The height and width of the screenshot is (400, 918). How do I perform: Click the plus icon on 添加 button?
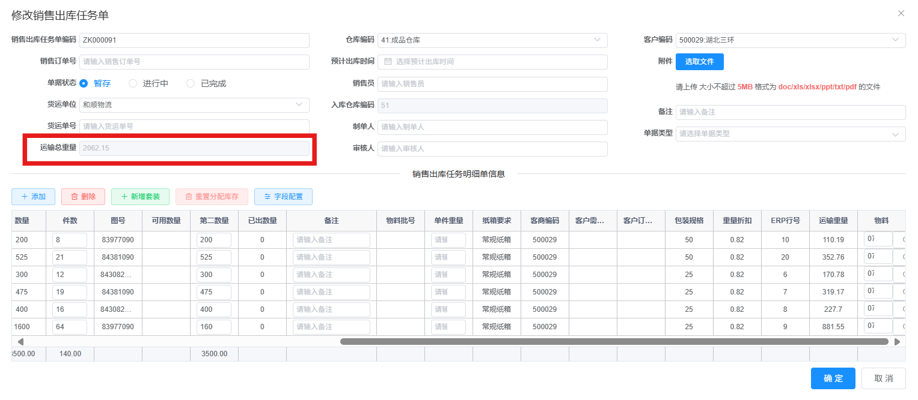pos(24,197)
